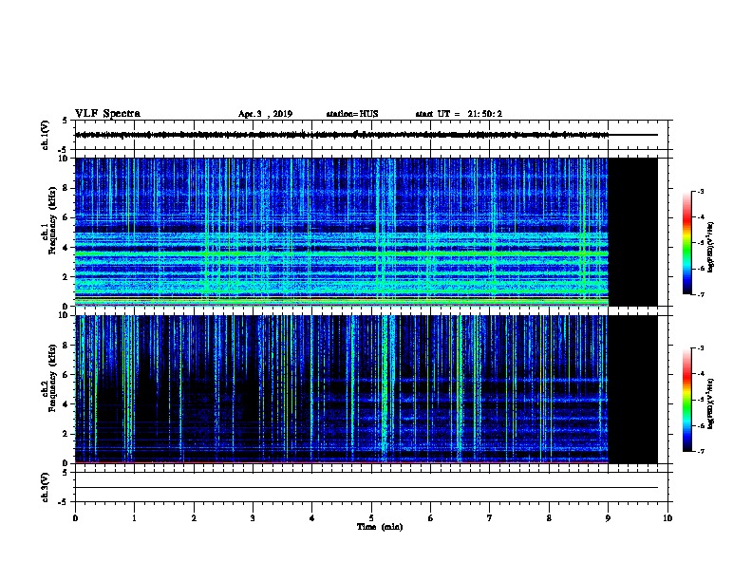
Task: Select the "start UT = 21:50: 2" text
Action: pos(459,114)
